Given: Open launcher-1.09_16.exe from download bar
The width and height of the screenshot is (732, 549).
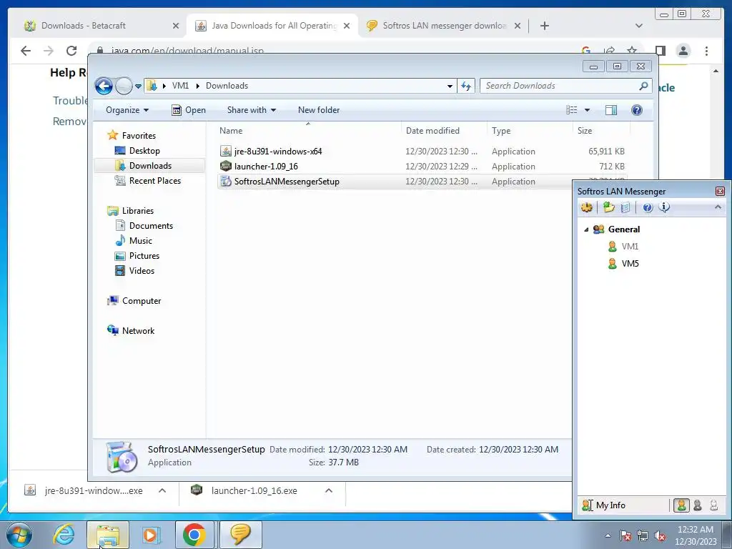Looking at the screenshot, I should (x=254, y=490).
